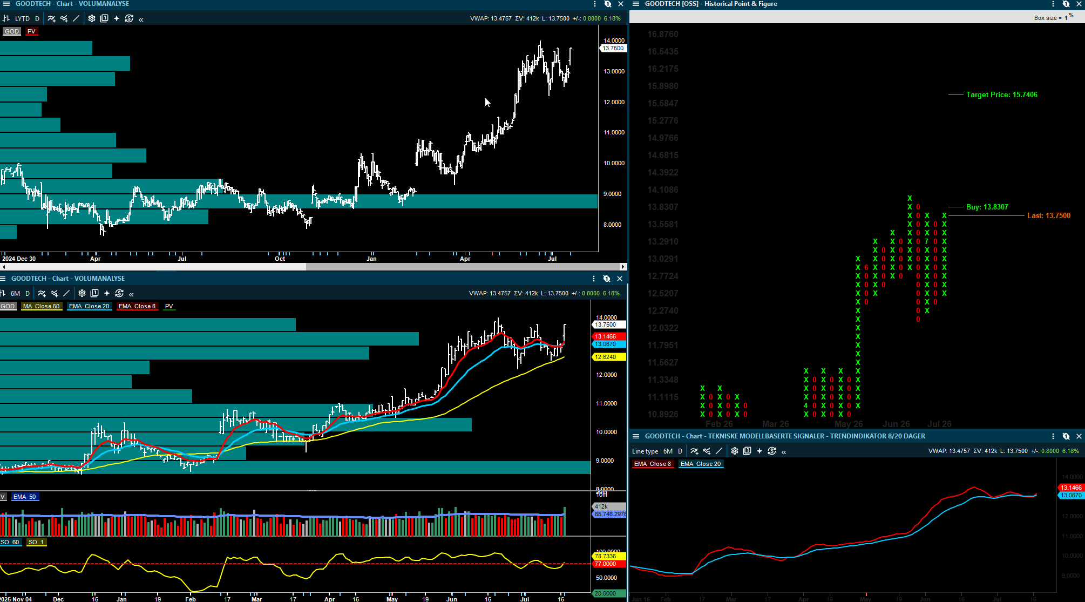The width and height of the screenshot is (1085, 602).
Task: Open LYTD period selector in top chart
Action: [23, 18]
